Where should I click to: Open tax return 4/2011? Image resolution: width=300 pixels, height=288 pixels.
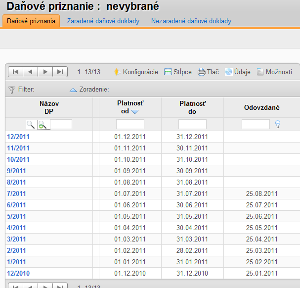pos(16,228)
